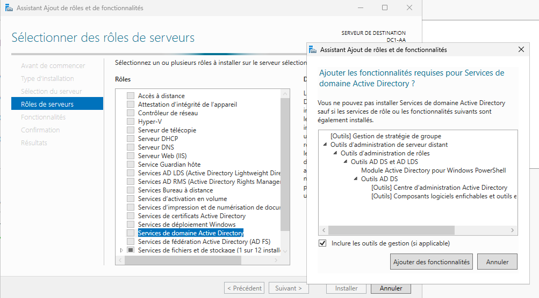Go to Confirmation step

click(x=40, y=130)
